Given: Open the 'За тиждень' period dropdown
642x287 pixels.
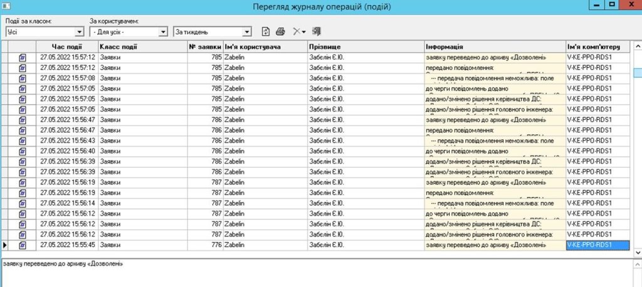Looking at the screenshot, I should pyautogui.click(x=247, y=31).
